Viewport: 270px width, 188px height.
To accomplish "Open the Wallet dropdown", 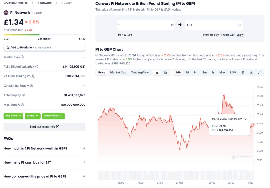I will (x=32, y=116).
